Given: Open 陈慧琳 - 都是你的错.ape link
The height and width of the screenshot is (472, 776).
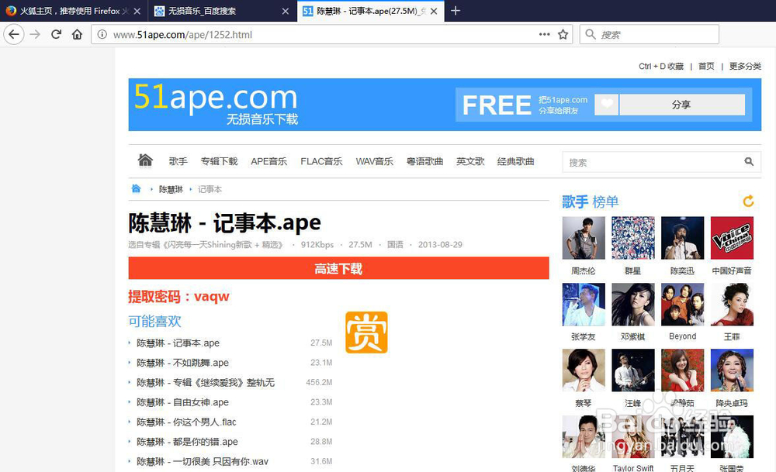Looking at the screenshot, I should coord(187,442).
